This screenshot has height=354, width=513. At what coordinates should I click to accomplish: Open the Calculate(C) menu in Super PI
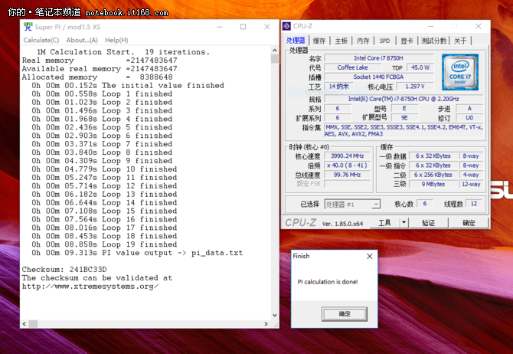pyautogui.click(x=41, y=41)
